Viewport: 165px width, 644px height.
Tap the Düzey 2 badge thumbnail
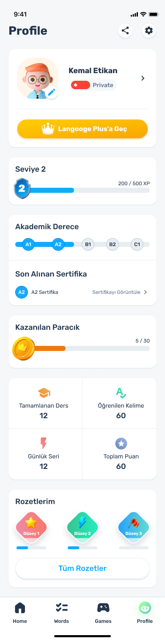tap(82, 526)
